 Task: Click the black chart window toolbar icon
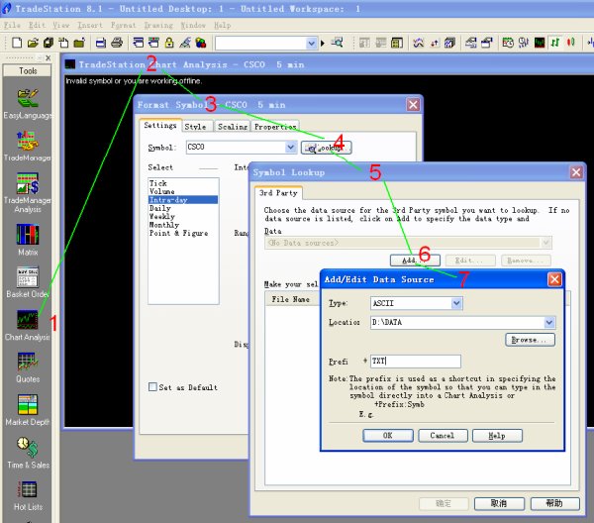[x=540, y=43]
